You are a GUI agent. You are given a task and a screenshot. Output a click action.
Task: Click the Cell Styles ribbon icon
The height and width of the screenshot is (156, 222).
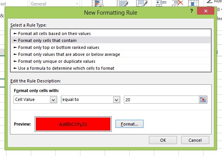click(x=142, y=3)
